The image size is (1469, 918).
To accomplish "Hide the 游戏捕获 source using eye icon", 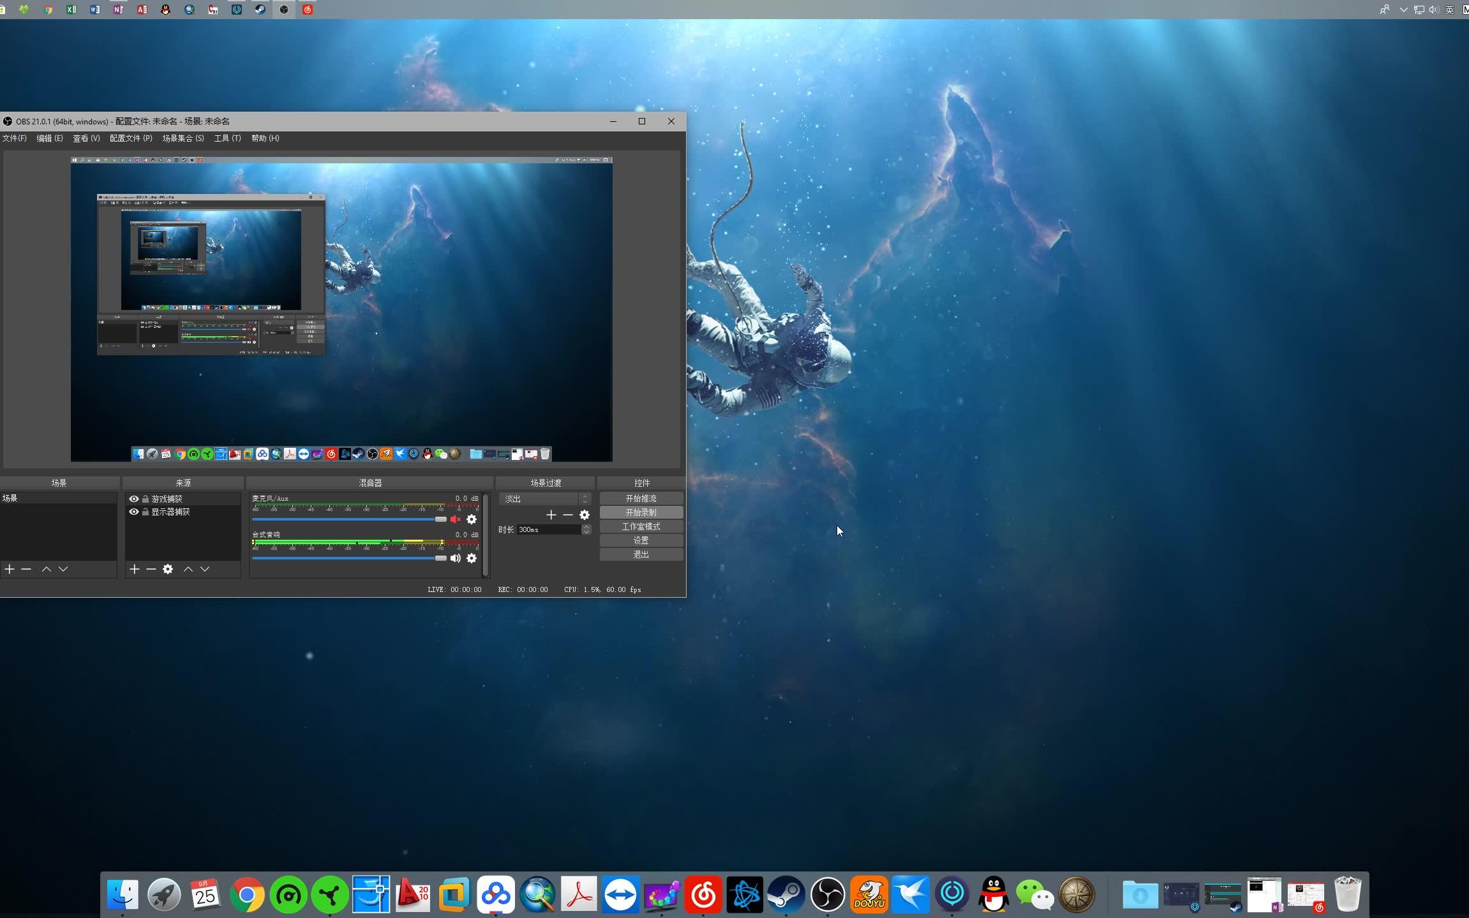I will [x=134, y=499].
